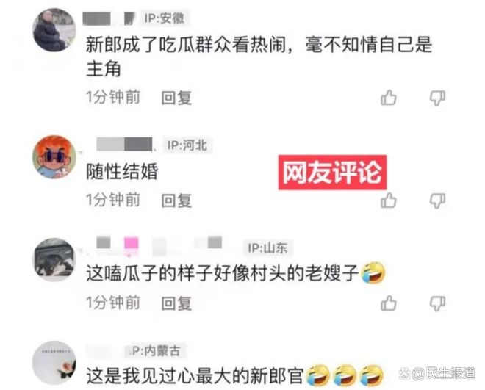The height and width of the screenshot is (390, 485).
Task: Reply to the Shandong user's comment
Action: click(176, 303)
